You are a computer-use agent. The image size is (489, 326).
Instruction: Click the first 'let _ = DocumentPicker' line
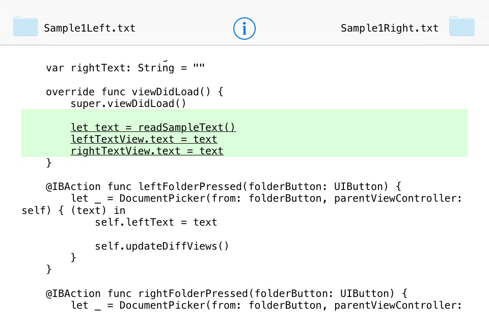[266, 199]
